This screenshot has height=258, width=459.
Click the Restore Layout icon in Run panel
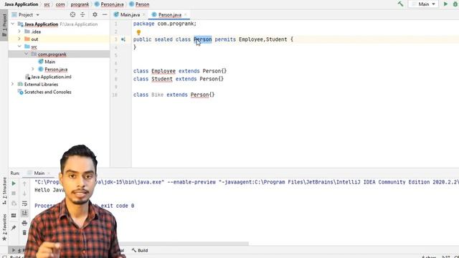[x=14, y=216]
